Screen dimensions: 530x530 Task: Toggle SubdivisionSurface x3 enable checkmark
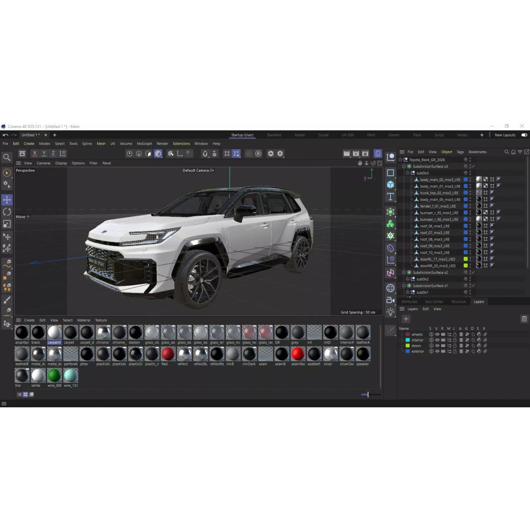click(473, 166)
